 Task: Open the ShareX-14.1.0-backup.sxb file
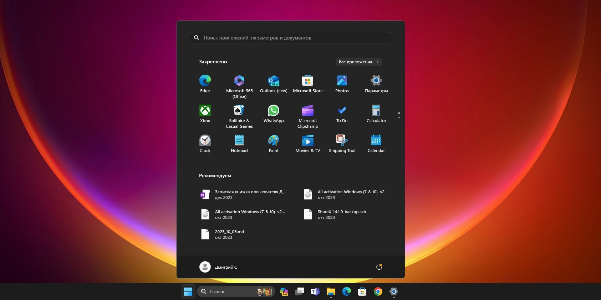(x=341, y=214)
